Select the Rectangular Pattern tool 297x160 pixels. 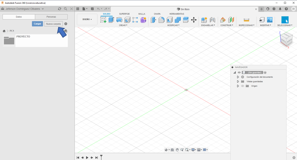135,20
